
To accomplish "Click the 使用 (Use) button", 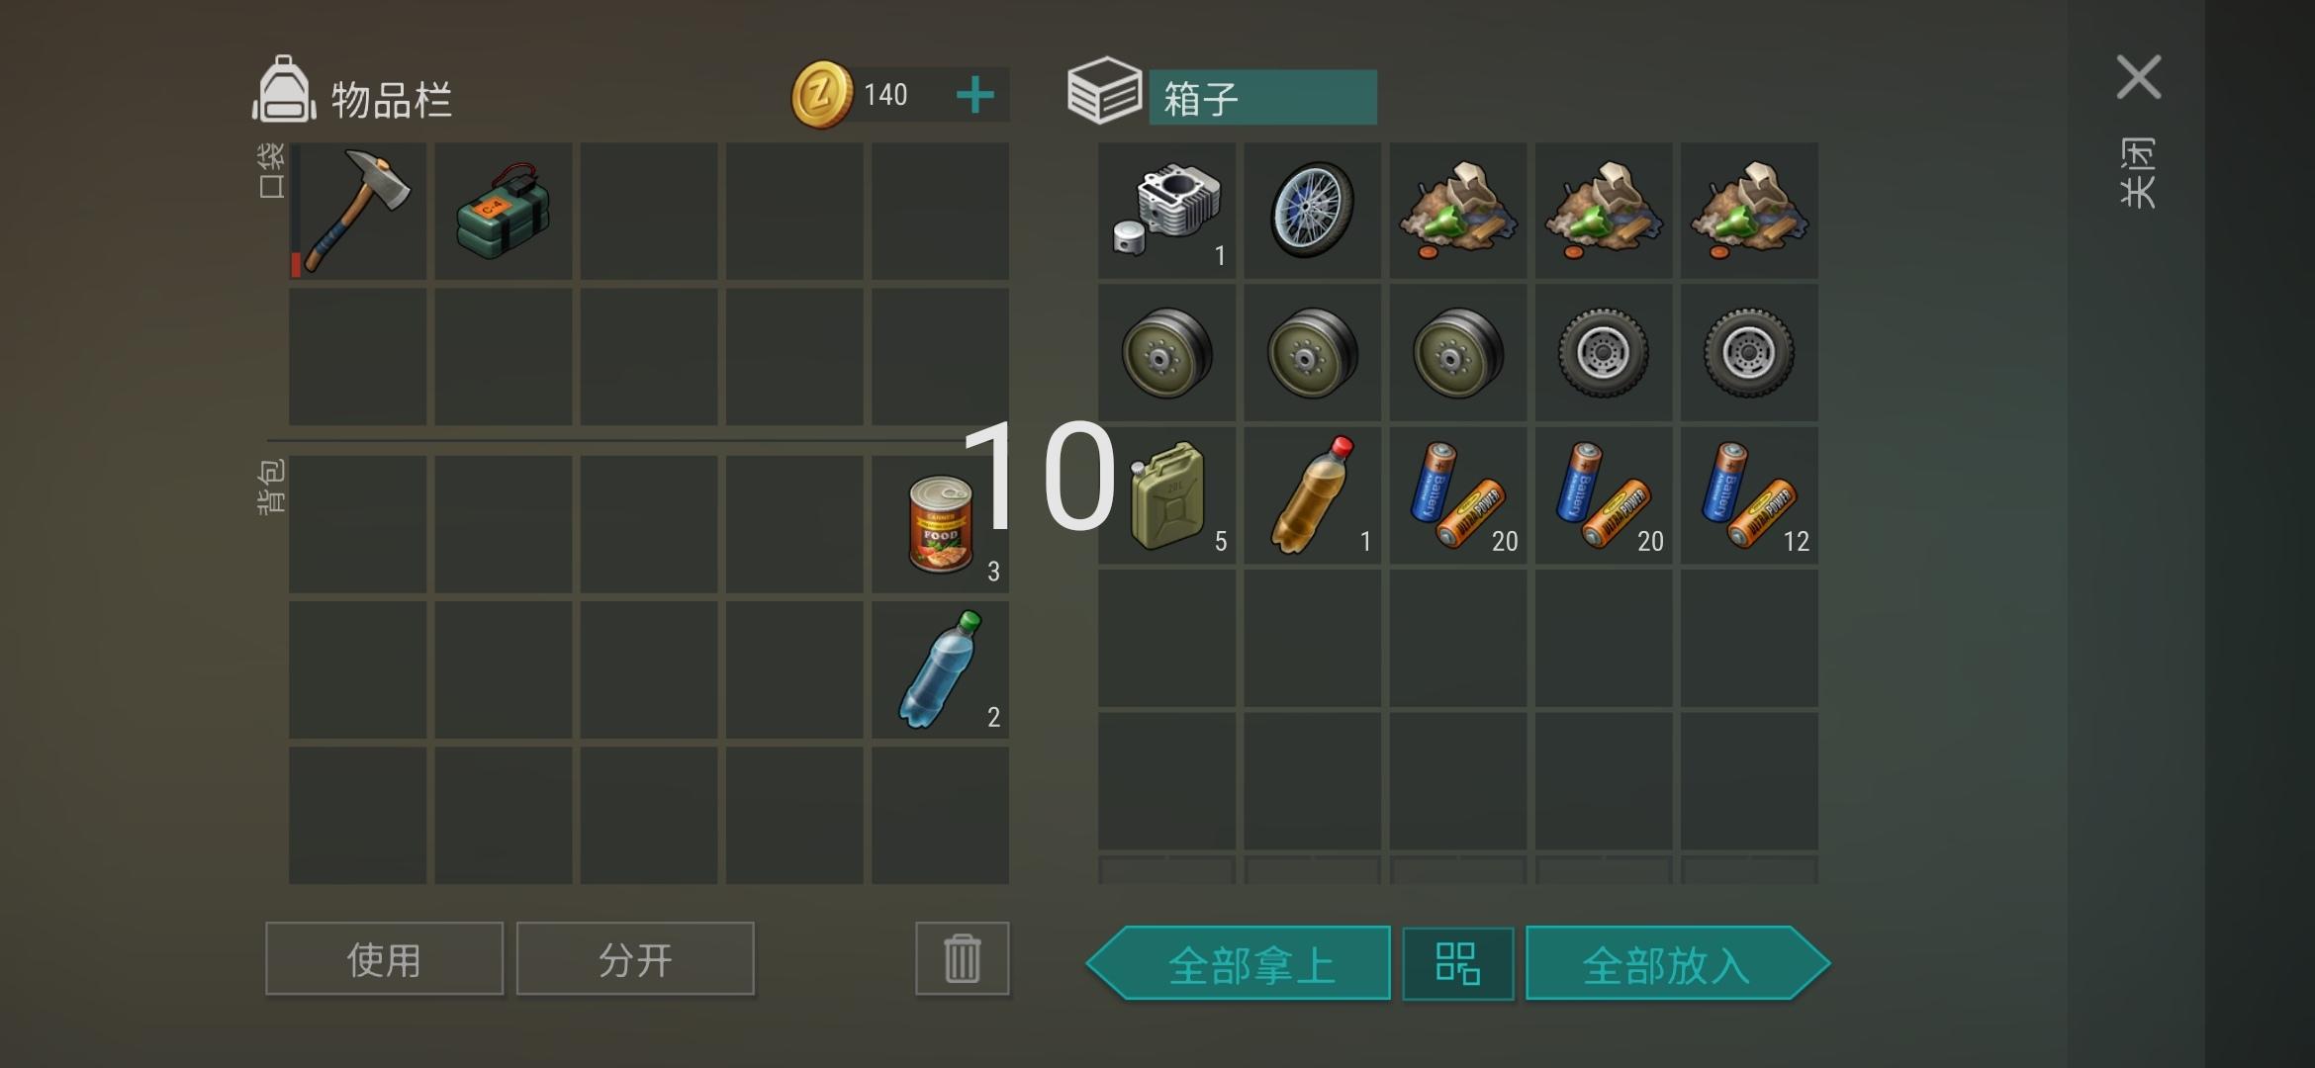I will point(384,958).
